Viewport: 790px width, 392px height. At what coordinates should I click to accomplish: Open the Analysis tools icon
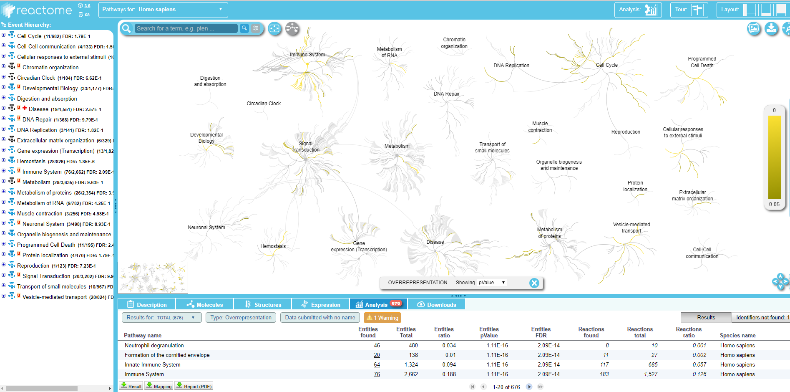click(x=651, y=10)
